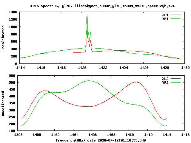Select the YR1 legend label
The height and width of the screenshot is (143, 191).
pos(165,19)
